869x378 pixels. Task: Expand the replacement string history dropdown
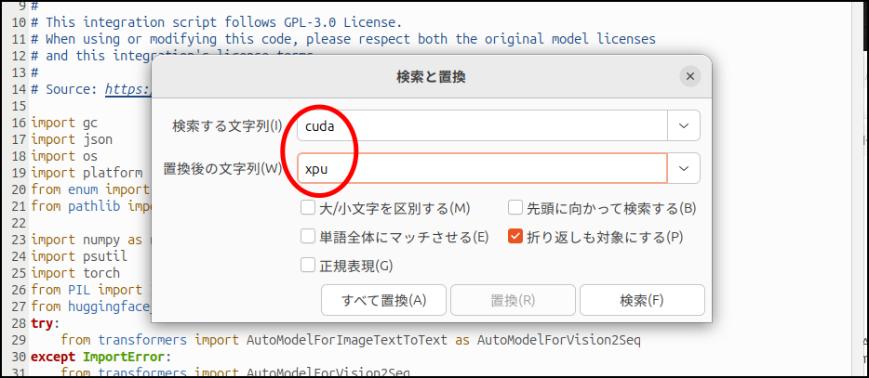(x=684, y=168)
